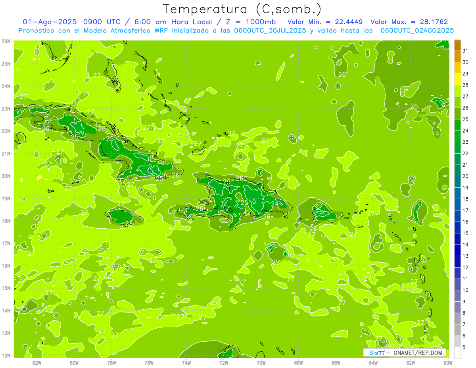Click the "10" value on the color scale
The width and height of the screenshot is (476, 368).
465,290
